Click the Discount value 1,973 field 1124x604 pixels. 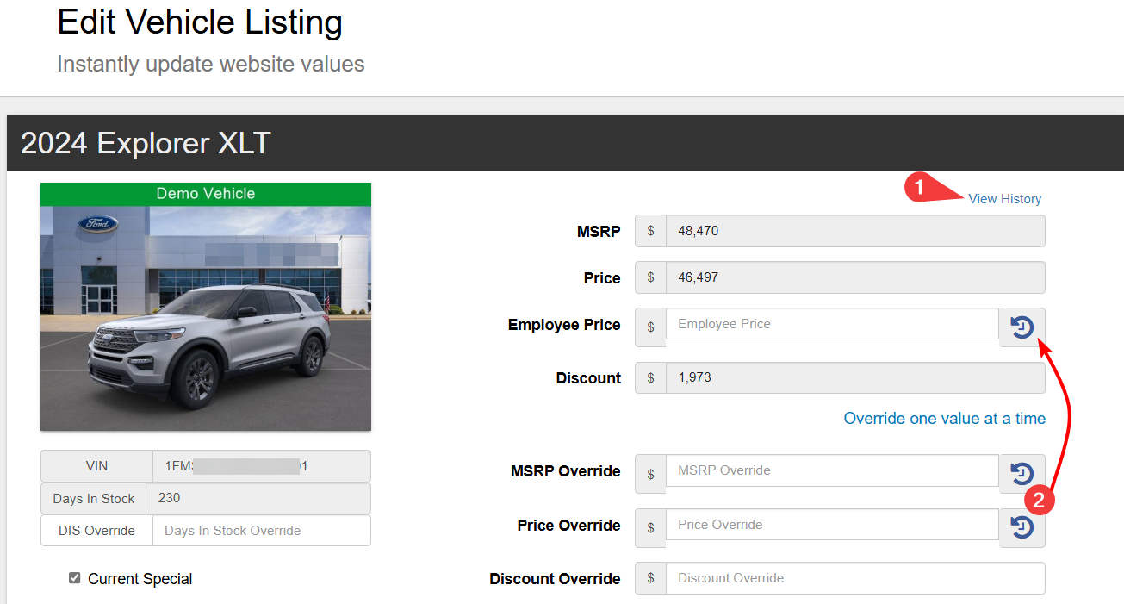point(855,377)
